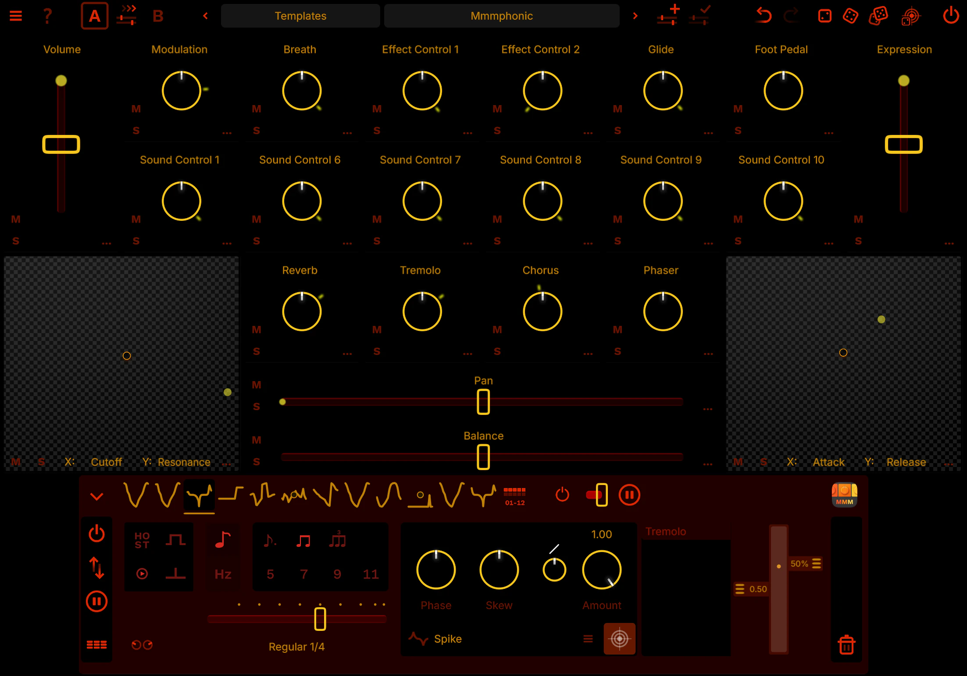Select the play-circle trigger icon
The image size is (967, 676).
click(142, 573)
